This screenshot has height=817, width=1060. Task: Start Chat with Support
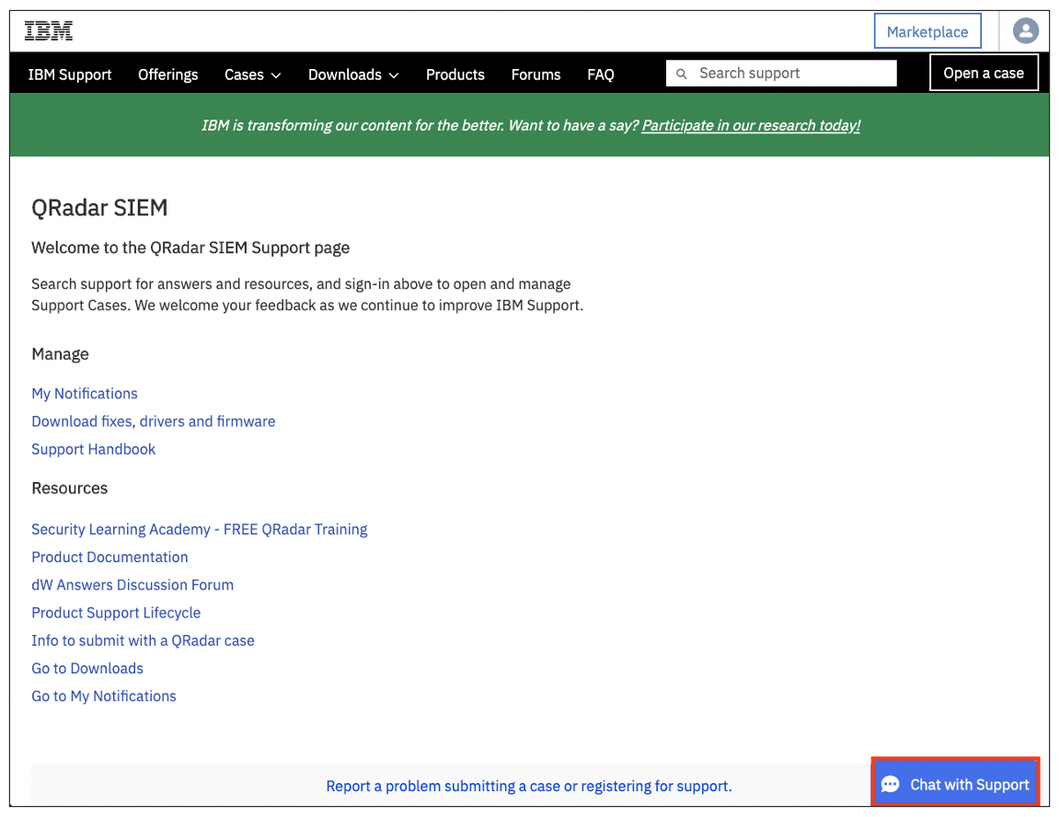coord(955,784)
